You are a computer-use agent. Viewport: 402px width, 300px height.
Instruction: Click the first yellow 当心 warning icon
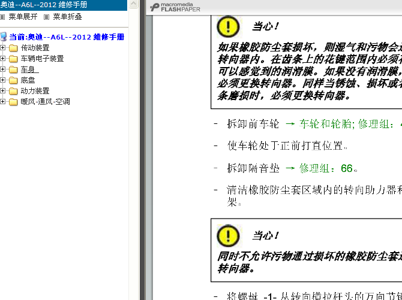point(228,27)
